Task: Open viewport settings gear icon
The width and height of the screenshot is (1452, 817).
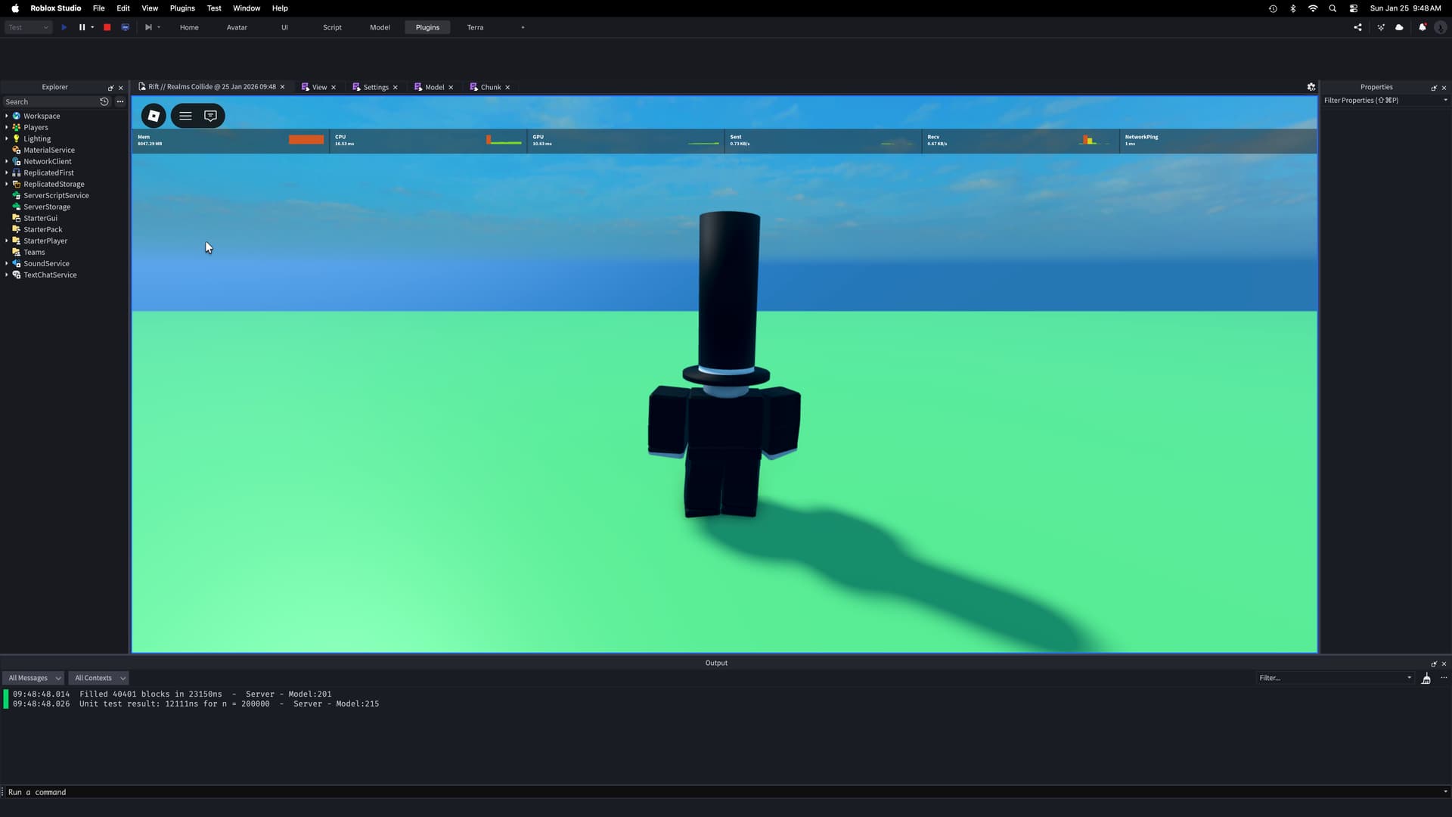Action: tap(1311, 87)
